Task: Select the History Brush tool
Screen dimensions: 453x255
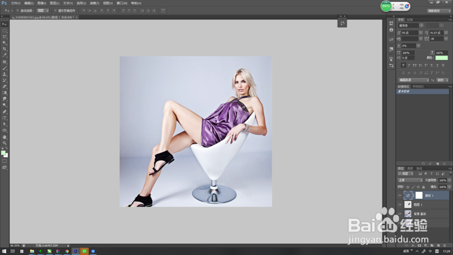Action: (5, 80)
